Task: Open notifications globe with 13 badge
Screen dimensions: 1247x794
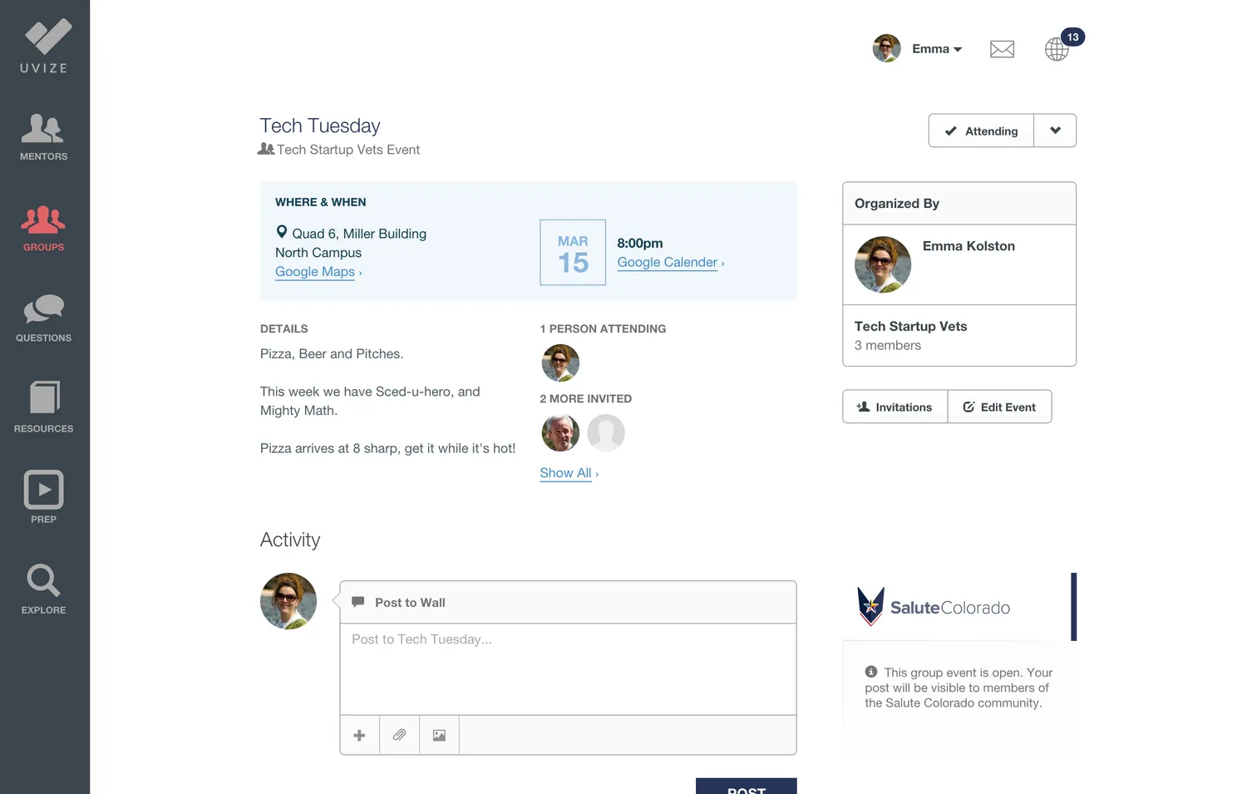Action: (1057, 49)
